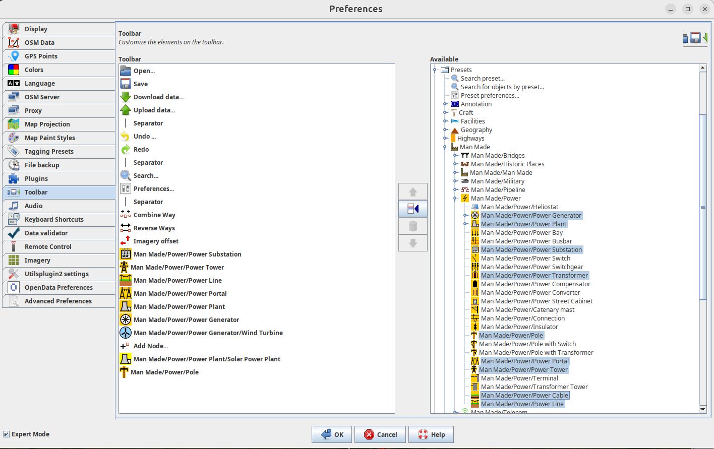
Task: Collapse the Man Made/Power tree node
Action: 455,198
